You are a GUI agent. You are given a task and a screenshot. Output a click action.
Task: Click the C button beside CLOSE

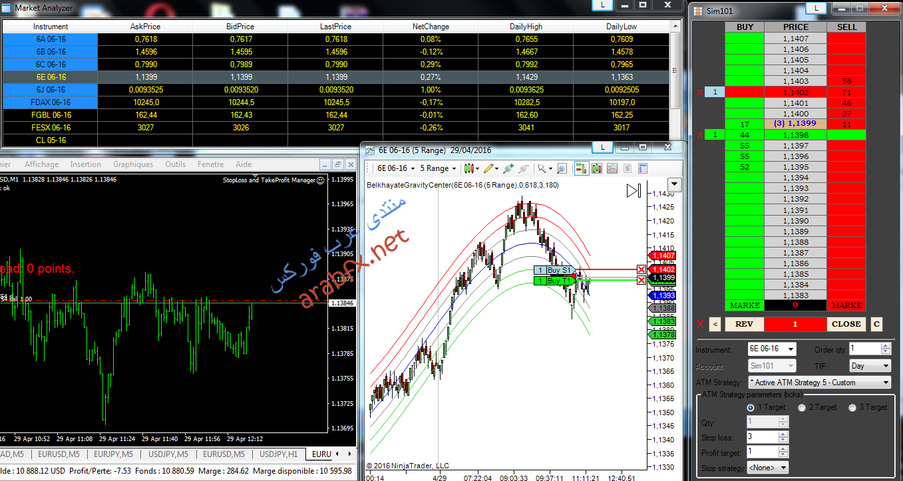click(x=876, y=324)
